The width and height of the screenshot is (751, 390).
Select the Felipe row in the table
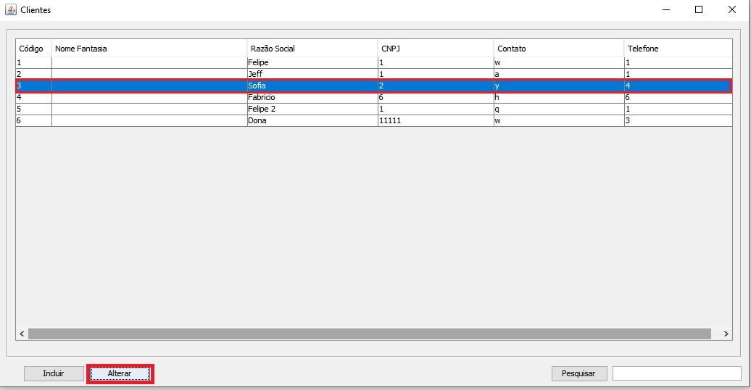[374, 62]
